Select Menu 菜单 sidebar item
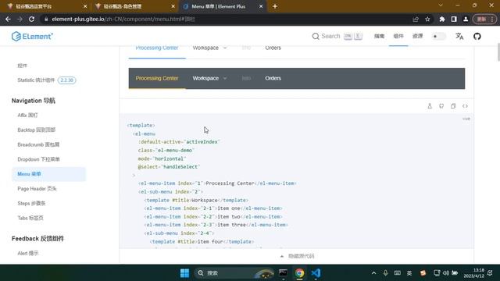Viewport: 500px width, 281px height. coord(48,174)
